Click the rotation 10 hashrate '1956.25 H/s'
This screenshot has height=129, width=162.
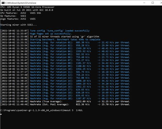point(83,69)
